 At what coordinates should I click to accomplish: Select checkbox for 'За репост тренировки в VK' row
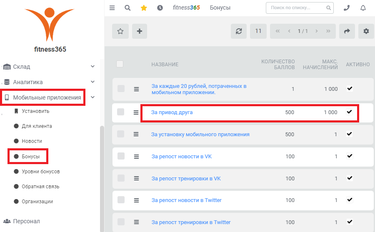pos(121,178)
